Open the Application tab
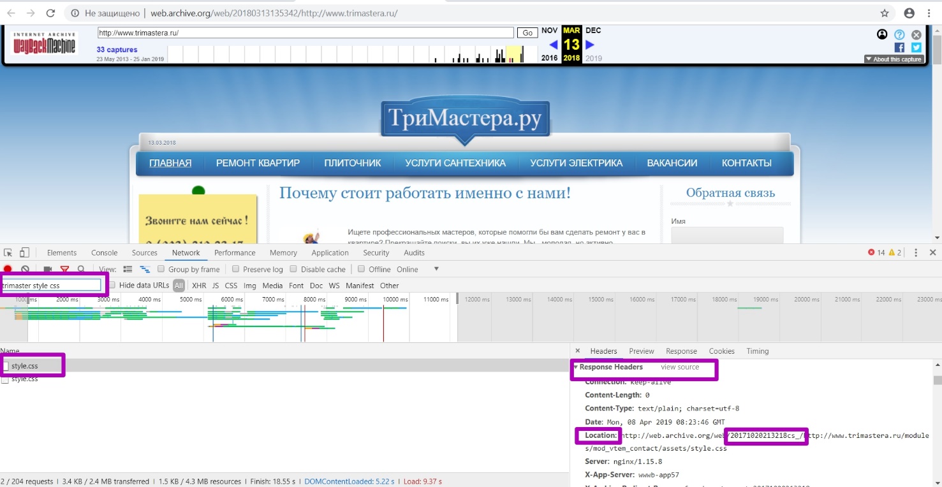Image resolution: width=942 pixels, height=487 pixels. click(330, 252)
